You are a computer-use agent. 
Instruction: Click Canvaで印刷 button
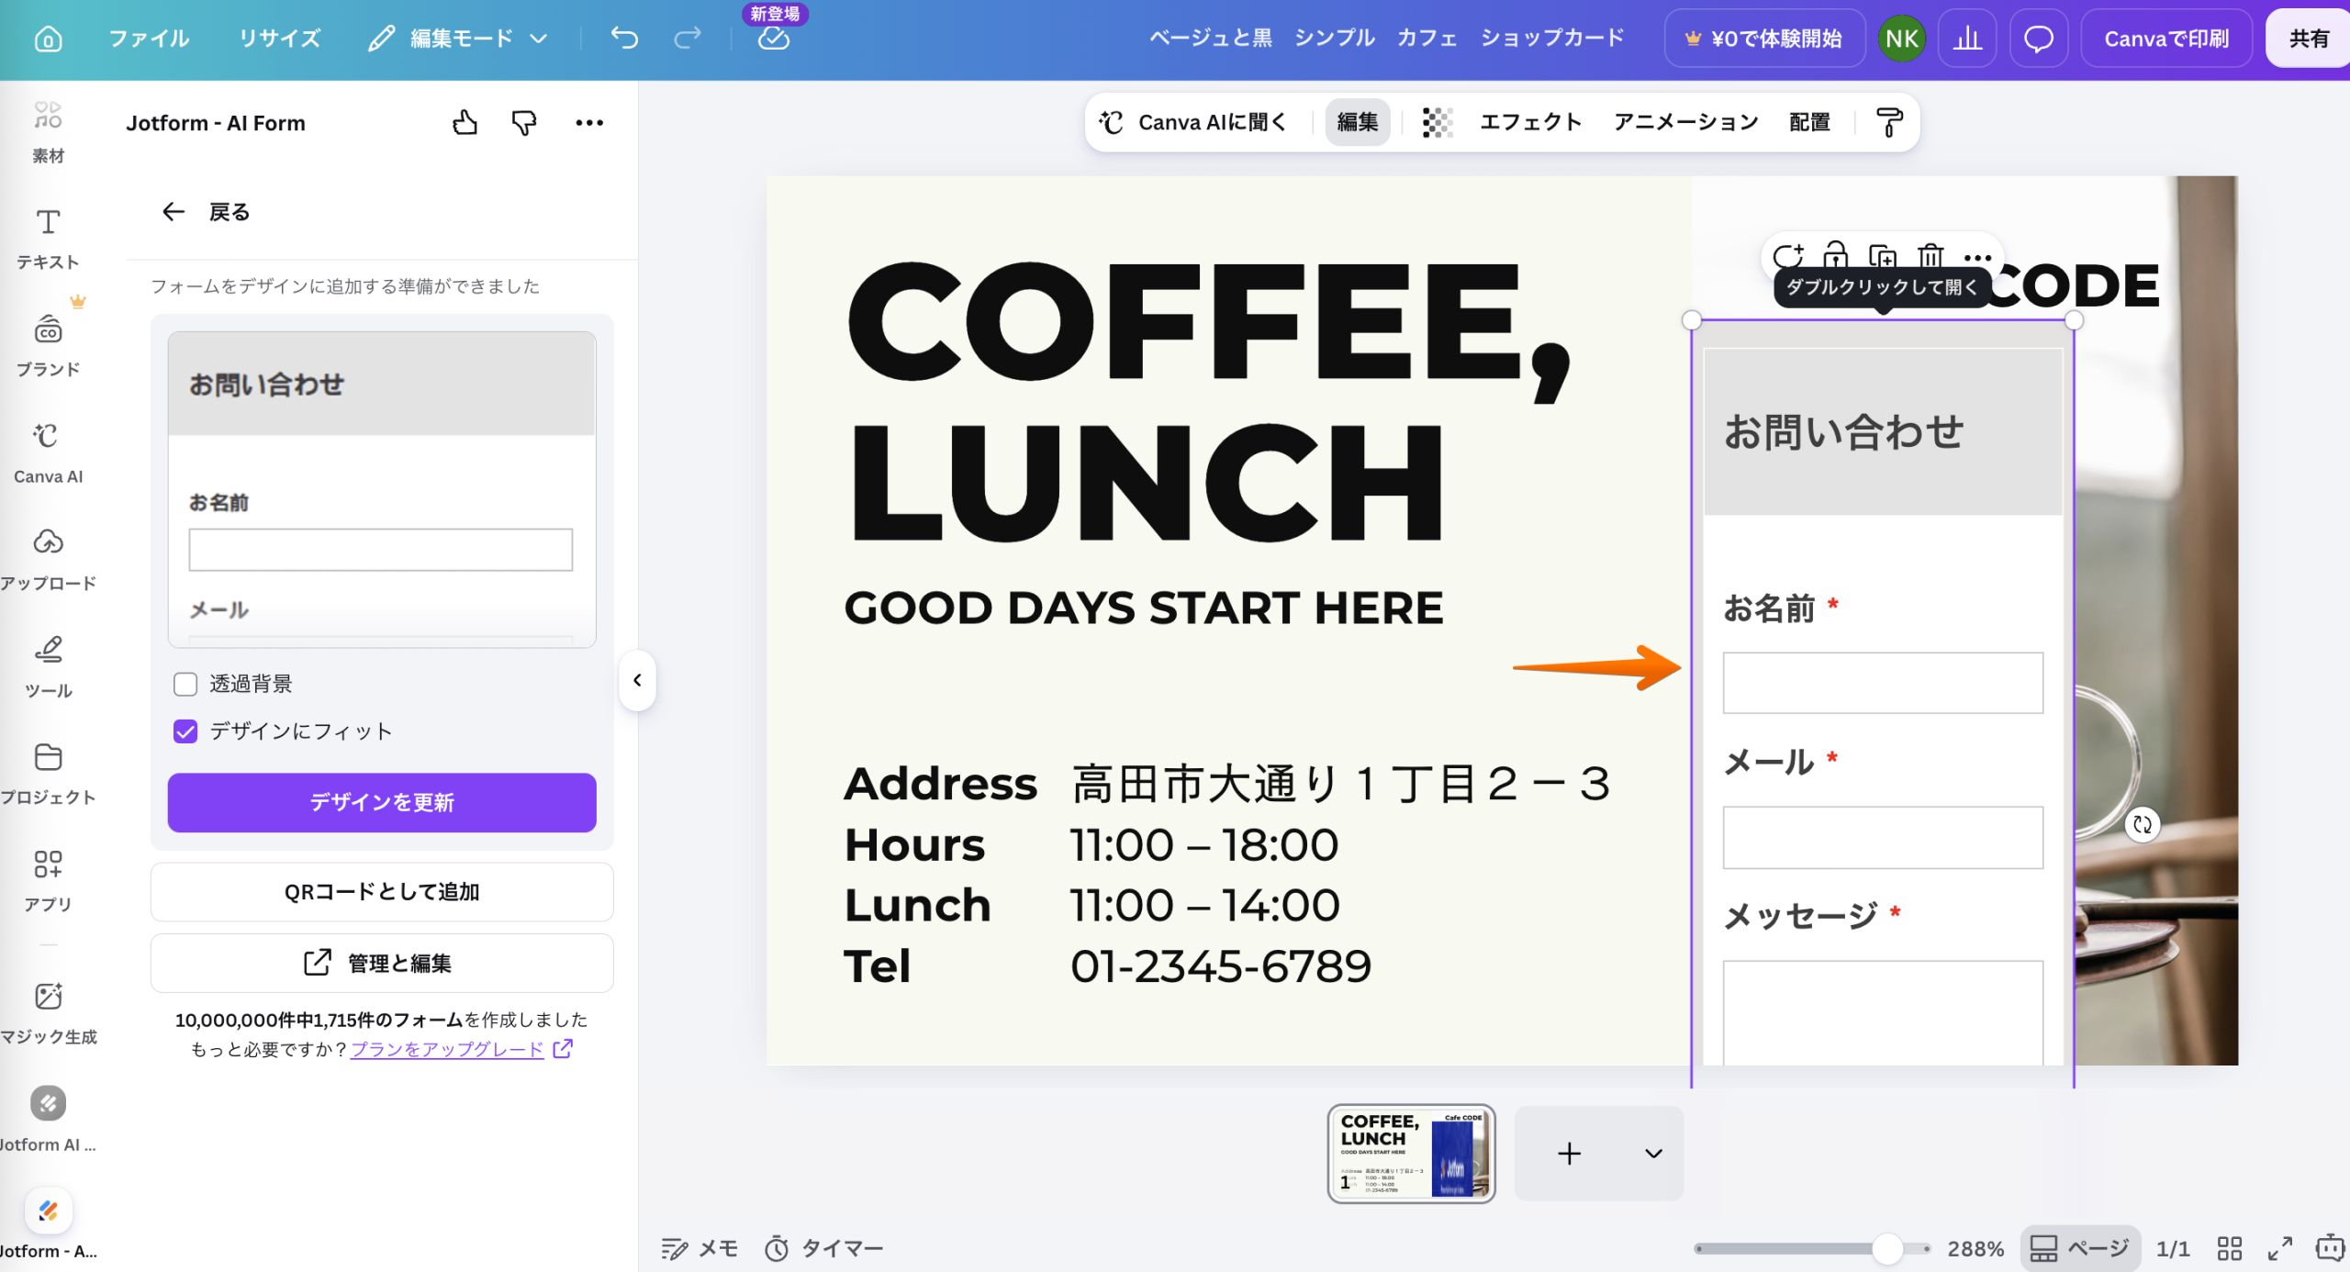[x=2166, y=39]
